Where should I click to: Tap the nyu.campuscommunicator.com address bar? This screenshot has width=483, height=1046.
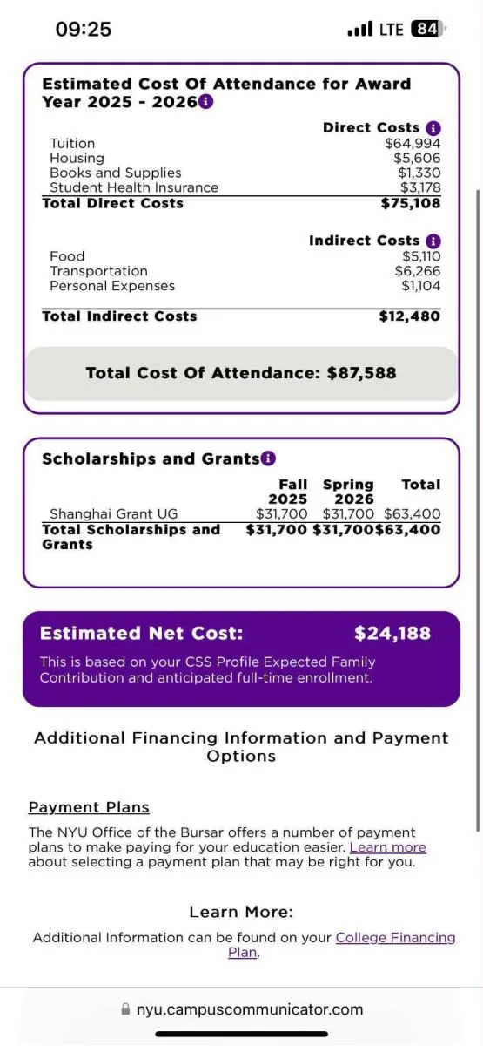[241, 1009]
